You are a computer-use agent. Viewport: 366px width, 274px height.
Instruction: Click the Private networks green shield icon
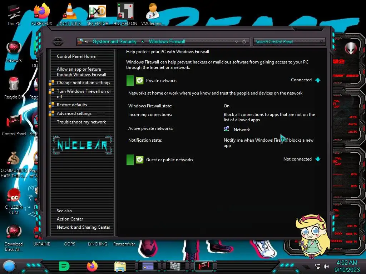tap(140, 81)
